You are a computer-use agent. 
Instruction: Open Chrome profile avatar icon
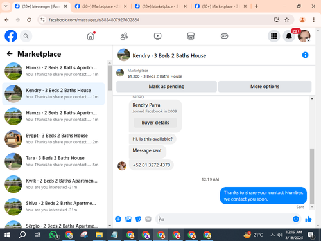pos(302,20)
